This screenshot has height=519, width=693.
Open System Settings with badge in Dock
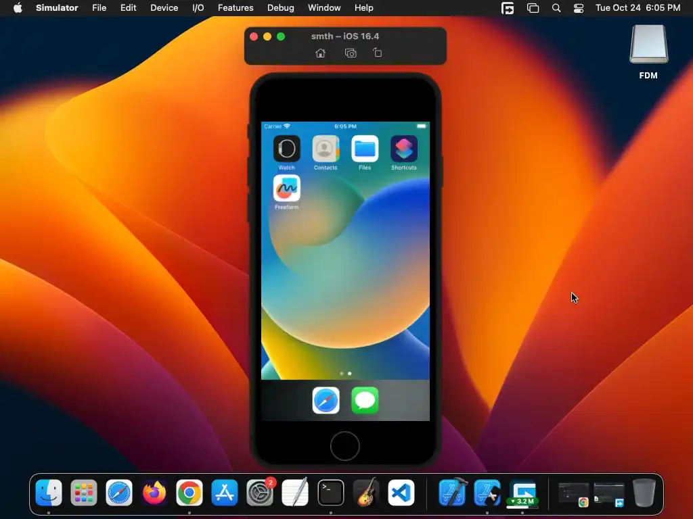(260, 493)
